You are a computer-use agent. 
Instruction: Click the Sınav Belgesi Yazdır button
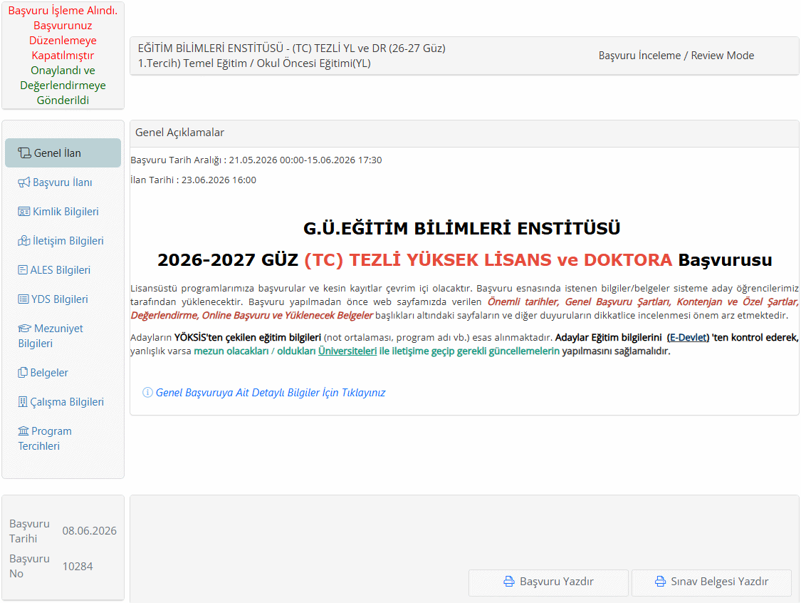pos(711,582)
